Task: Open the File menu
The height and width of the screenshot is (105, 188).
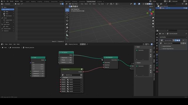Action: (x=4, y=1)
